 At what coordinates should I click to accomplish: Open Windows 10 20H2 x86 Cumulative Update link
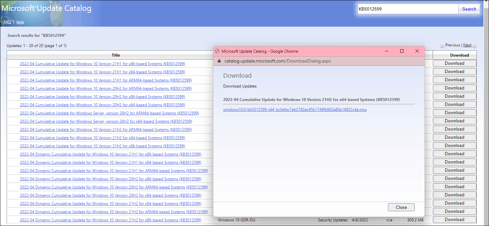tap(102, 97)
